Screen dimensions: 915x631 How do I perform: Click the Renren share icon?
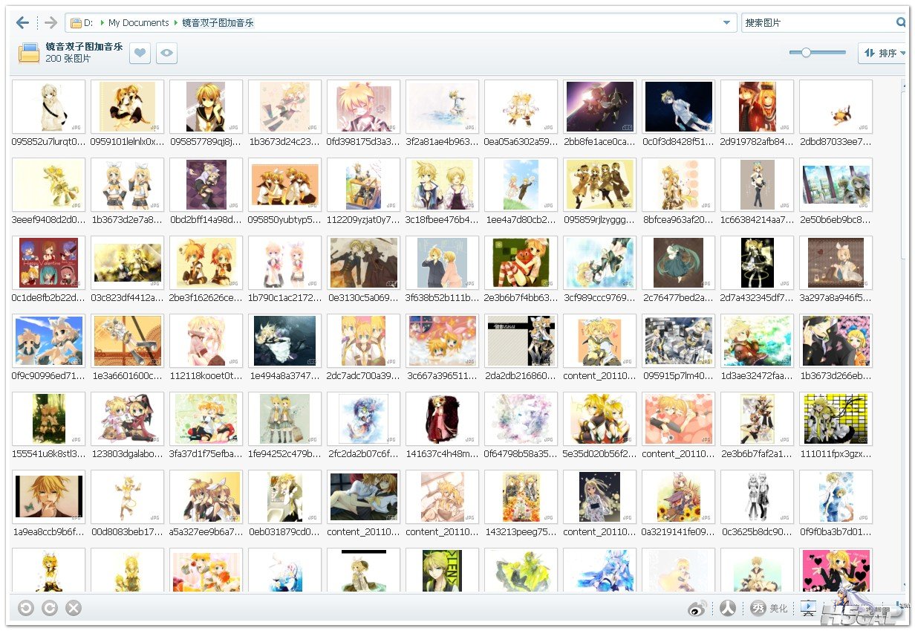pyautogui.click(x=728, y=608)
